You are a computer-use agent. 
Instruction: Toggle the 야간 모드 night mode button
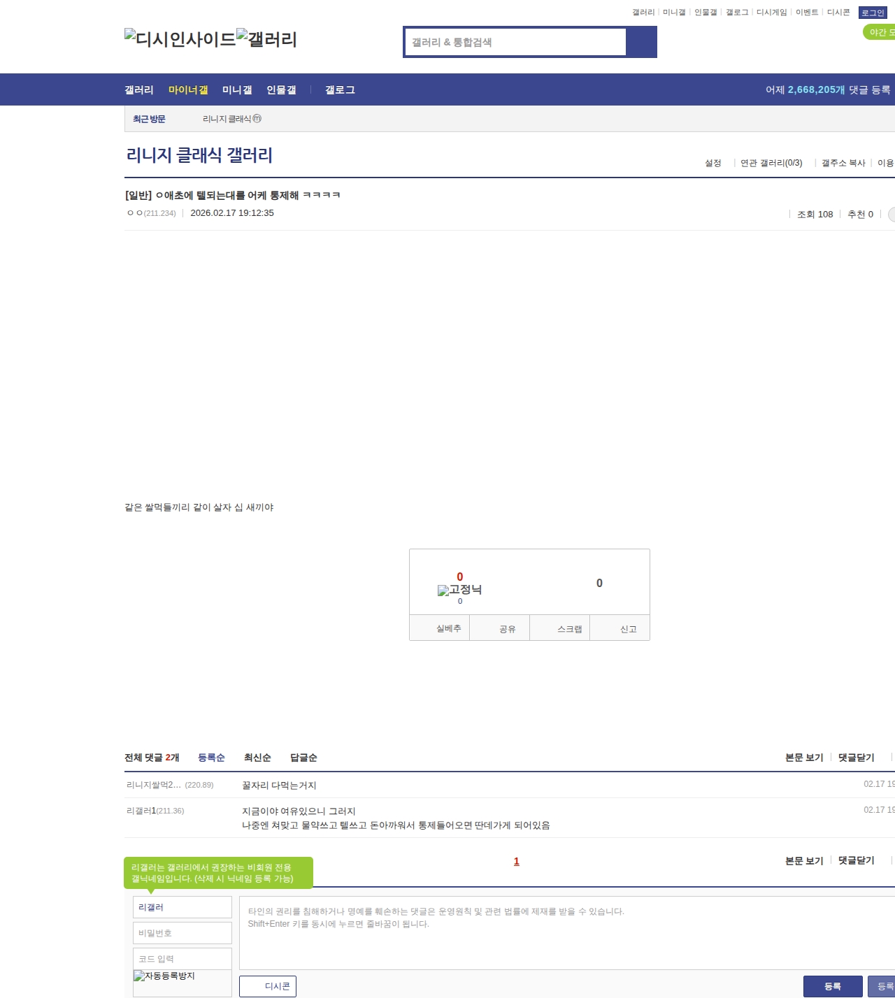click(880, 32)
